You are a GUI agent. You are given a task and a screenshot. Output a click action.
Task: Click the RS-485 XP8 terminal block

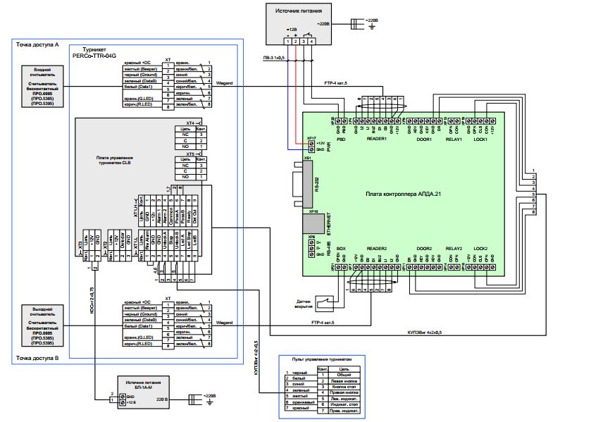tap(311, 248)
